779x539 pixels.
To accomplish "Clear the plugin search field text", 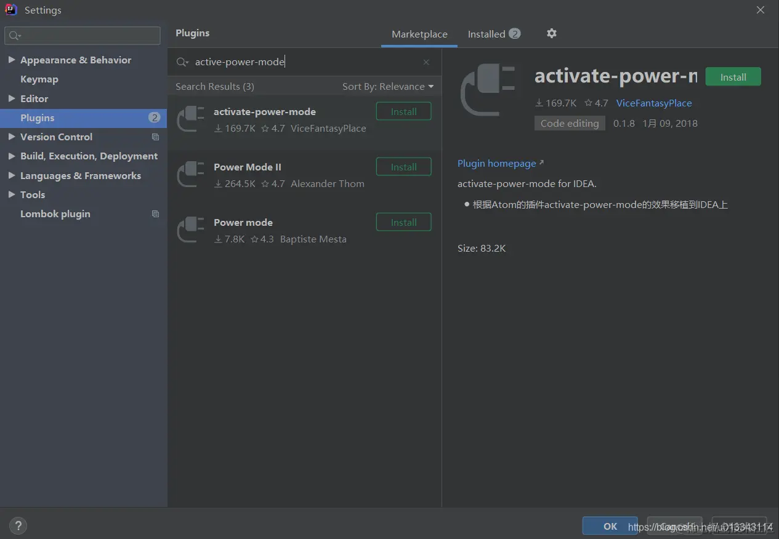I will 426,62.
